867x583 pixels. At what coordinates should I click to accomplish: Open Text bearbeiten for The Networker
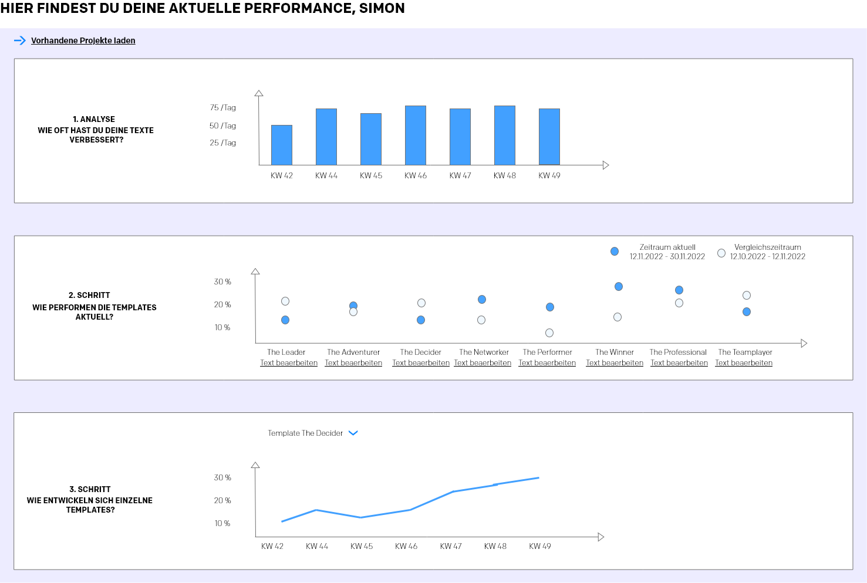[483, 363]
